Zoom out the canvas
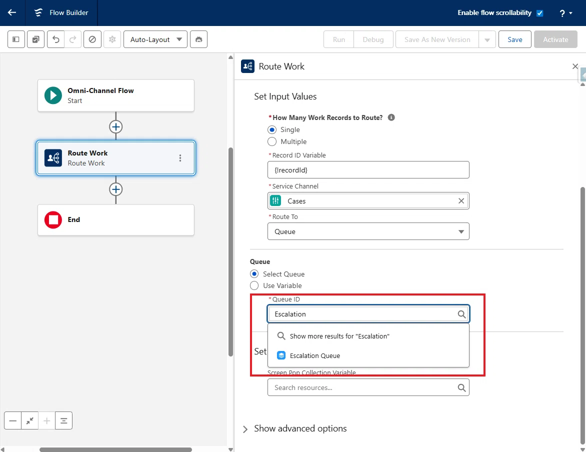 12,421
